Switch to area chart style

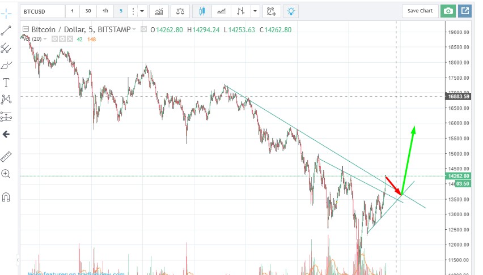point(221,11)
